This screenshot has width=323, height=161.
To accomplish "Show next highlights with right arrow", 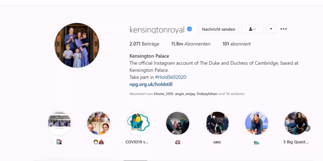I will (307, 128).
